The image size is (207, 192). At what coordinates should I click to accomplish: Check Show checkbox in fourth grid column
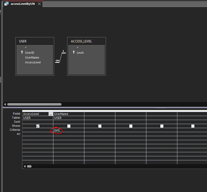pos(131,126)
